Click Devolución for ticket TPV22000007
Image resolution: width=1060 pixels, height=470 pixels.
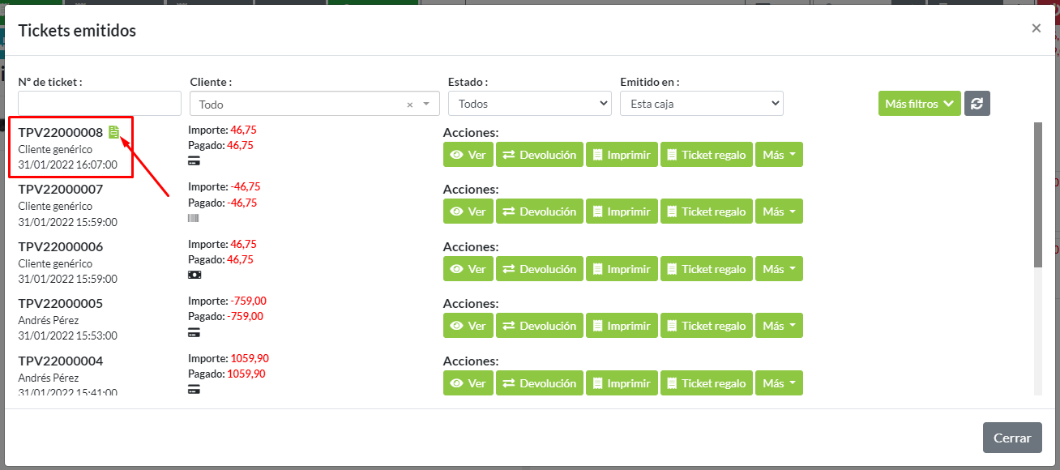pos(539,211)
